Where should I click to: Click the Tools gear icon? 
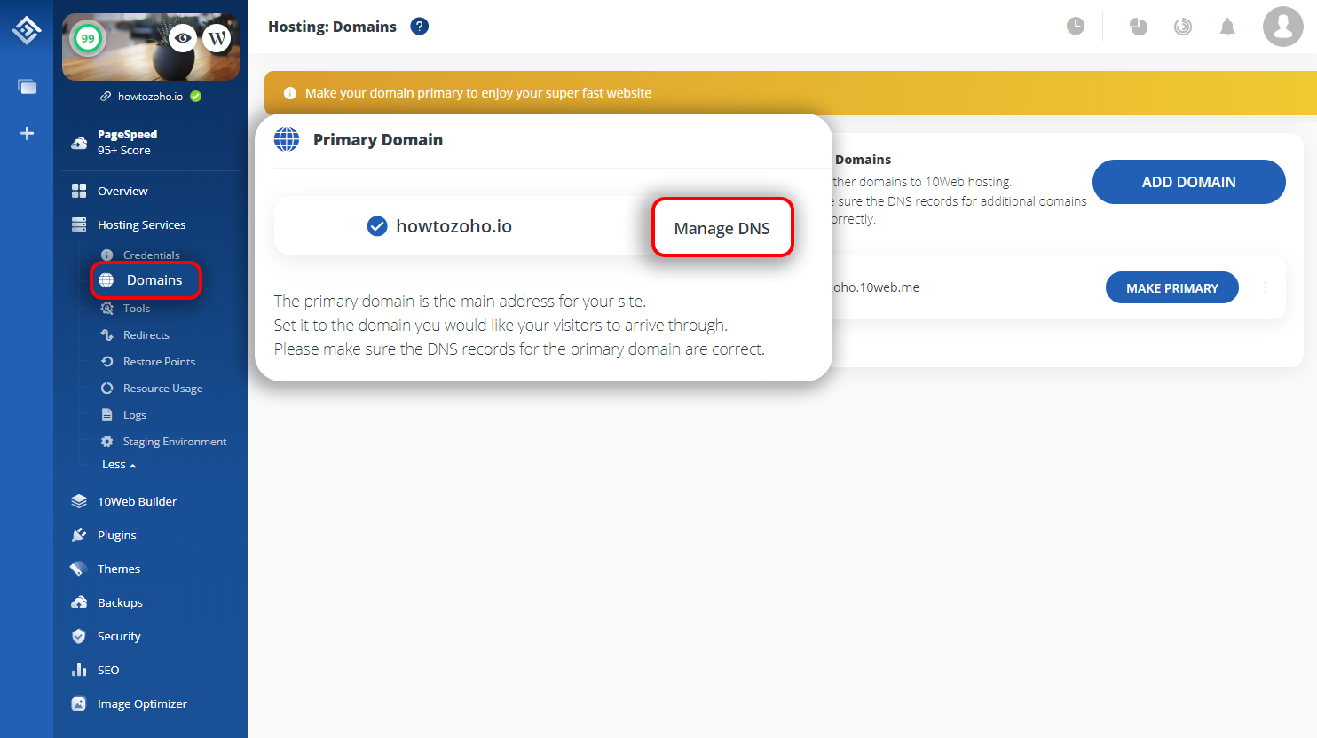tap(107, 309)
